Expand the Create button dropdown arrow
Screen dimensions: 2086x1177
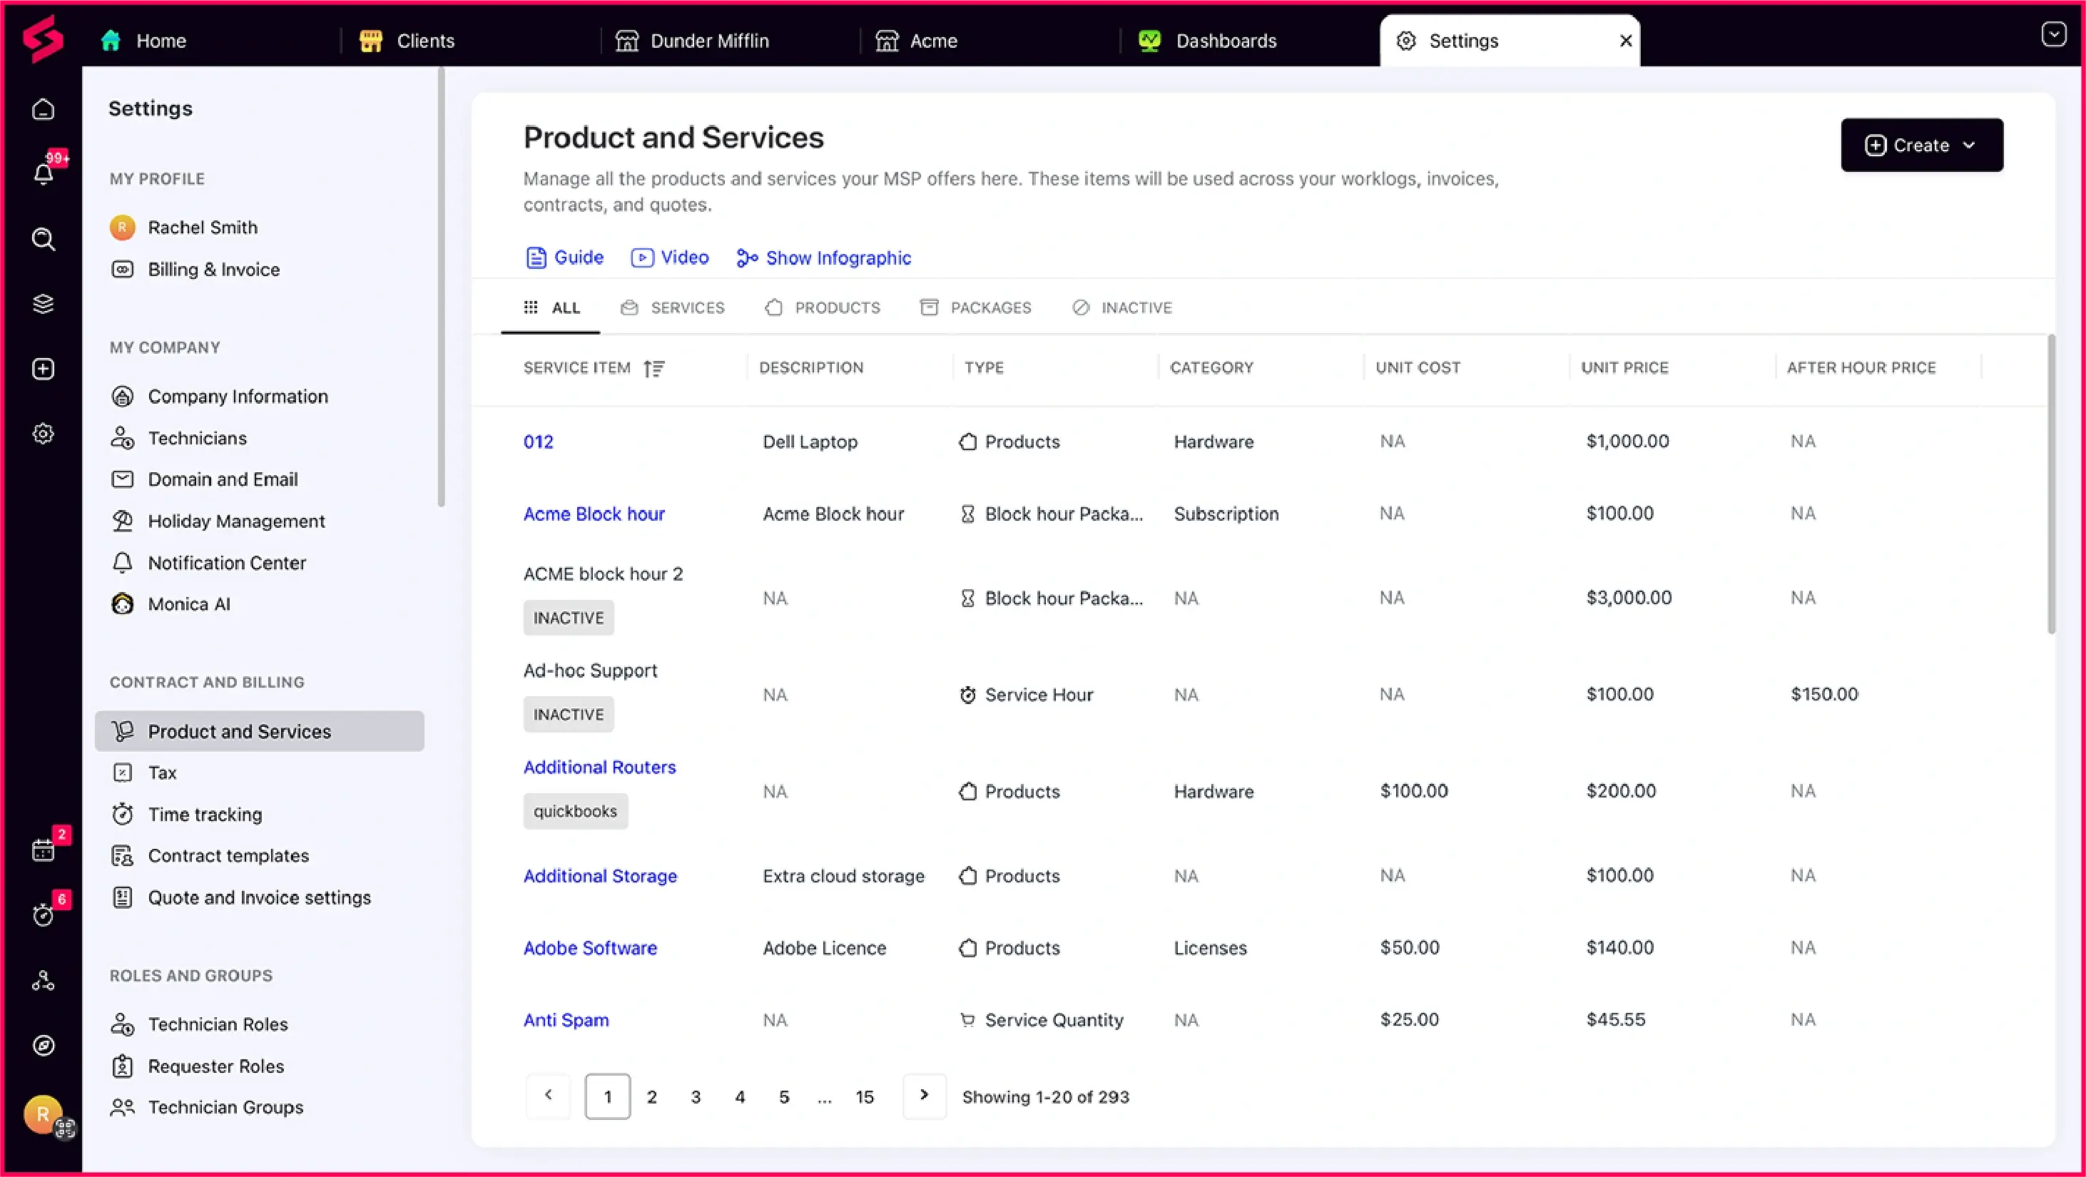[x=1971, y=145]
